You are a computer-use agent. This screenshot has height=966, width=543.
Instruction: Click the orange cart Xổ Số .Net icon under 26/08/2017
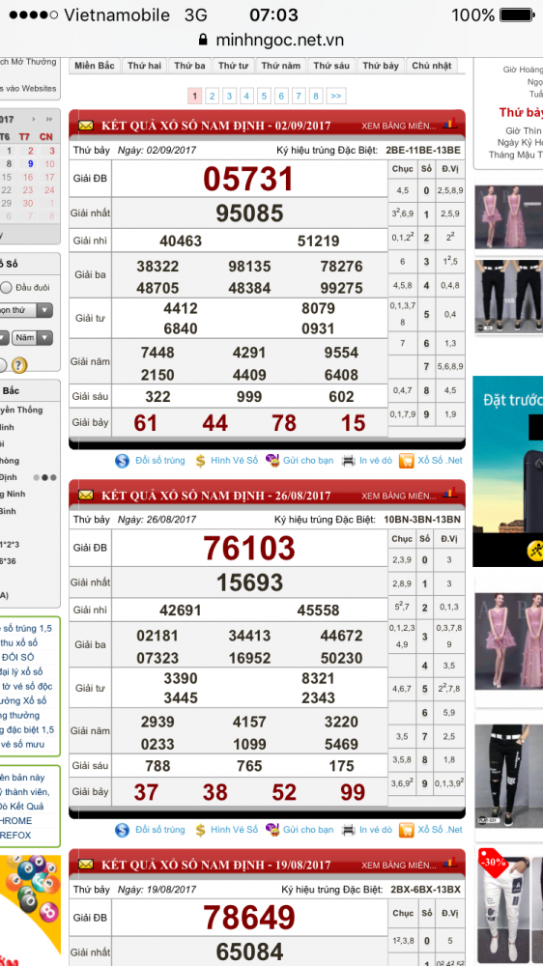pos(406,830)
